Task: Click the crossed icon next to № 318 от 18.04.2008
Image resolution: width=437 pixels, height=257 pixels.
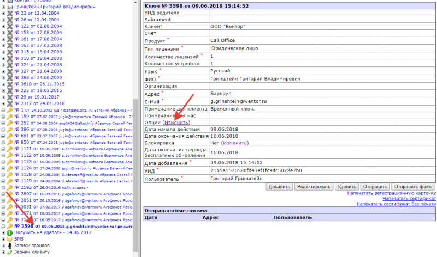Action: click(10, 58)
